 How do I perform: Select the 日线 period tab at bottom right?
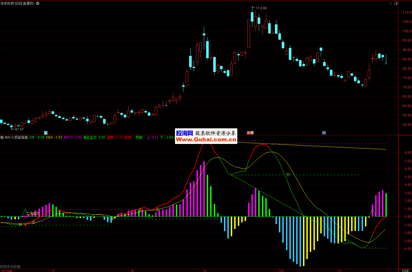click(x=405, y=270)
